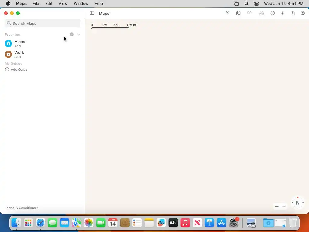The image size is (309, 232).
Task: Open Messages from the Dock
Action: coord(53,223)
